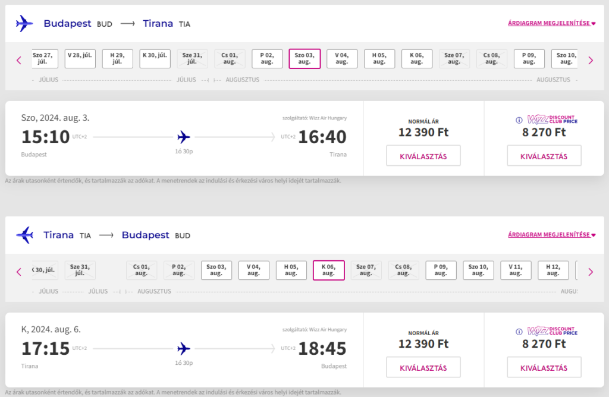
Task: Choose outbound normal price 12 390 Ft
Action: [423, 156]
